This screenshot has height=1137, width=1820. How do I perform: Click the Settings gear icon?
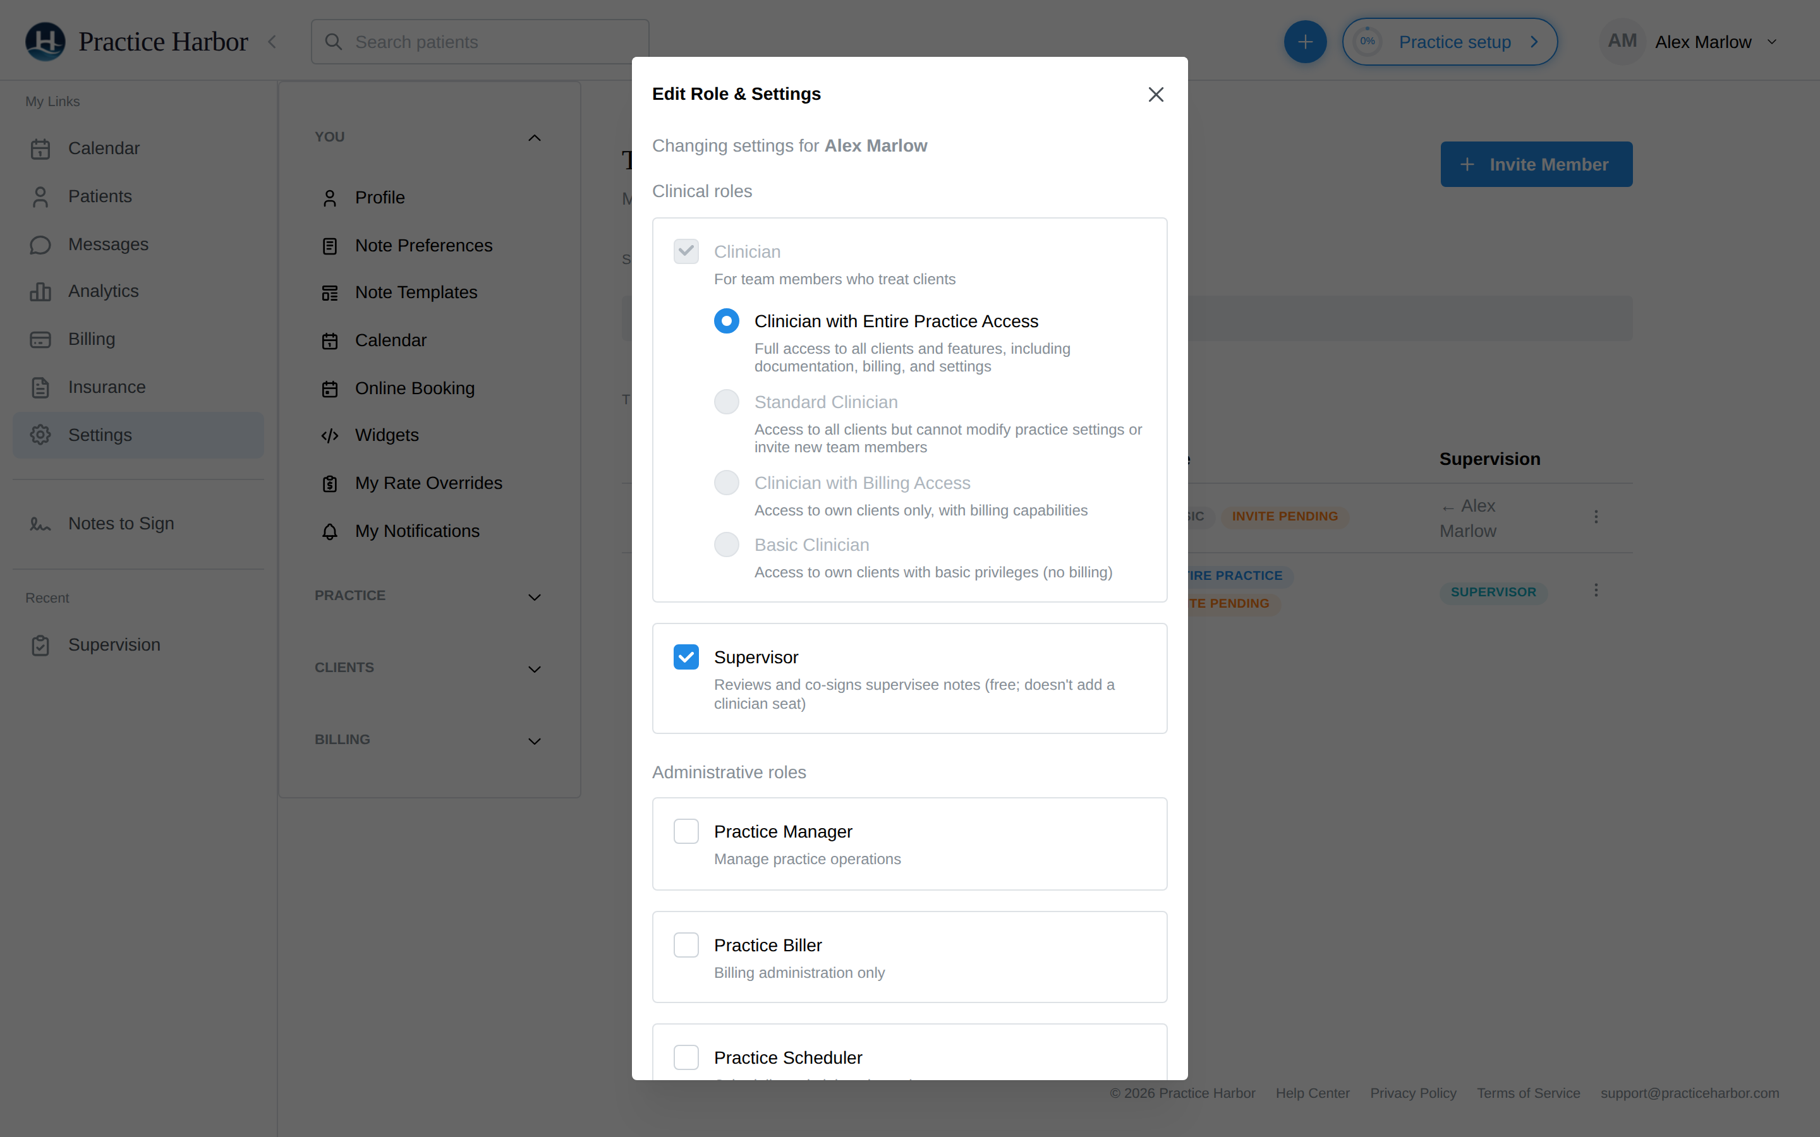click(x=40, y=435)
